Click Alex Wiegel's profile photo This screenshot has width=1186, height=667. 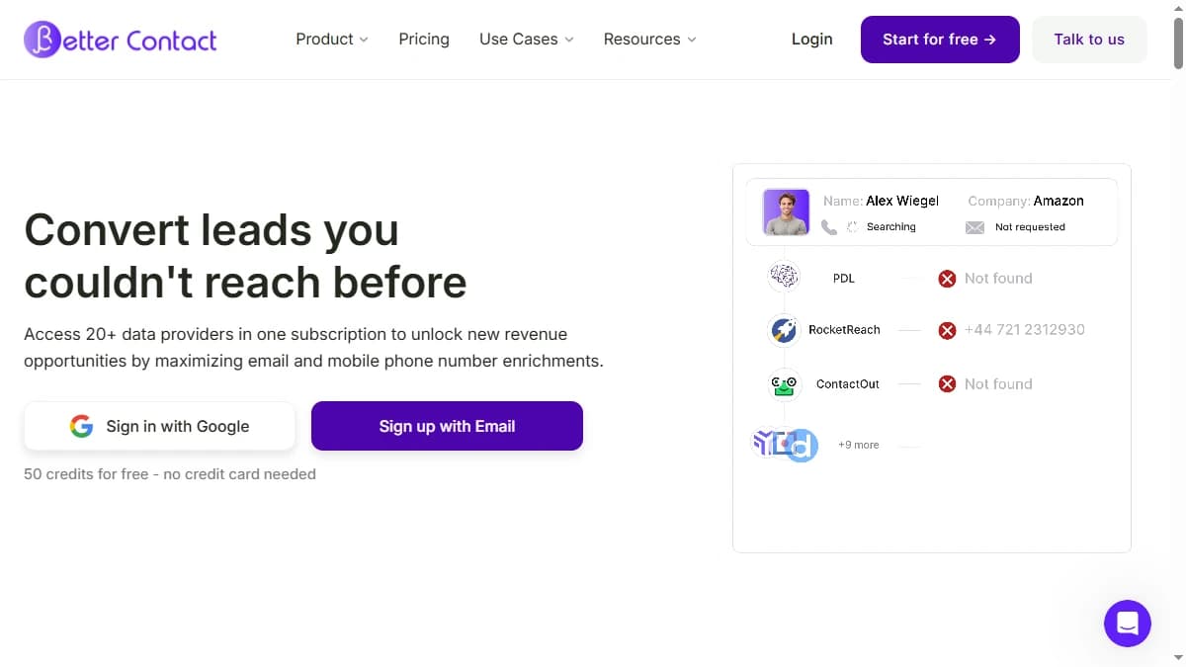click(x=785, y=210)
